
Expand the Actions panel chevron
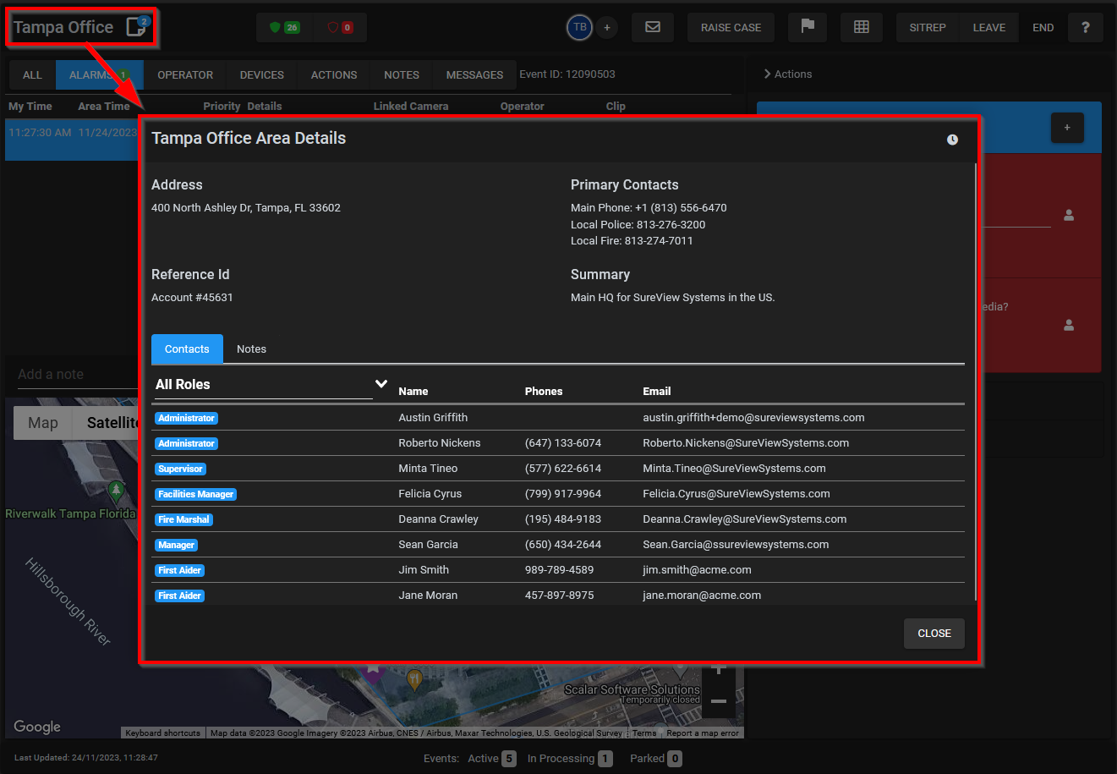pos(767,74)
